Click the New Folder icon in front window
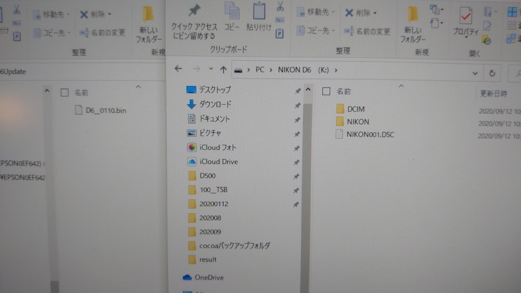Image resolution: width=521 pixels, height=293 pixels. 413,14
